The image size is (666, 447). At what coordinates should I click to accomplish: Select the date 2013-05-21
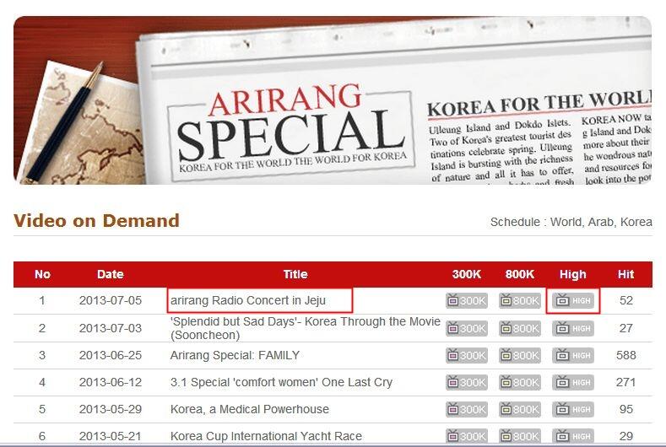click(x=111, y=436)
